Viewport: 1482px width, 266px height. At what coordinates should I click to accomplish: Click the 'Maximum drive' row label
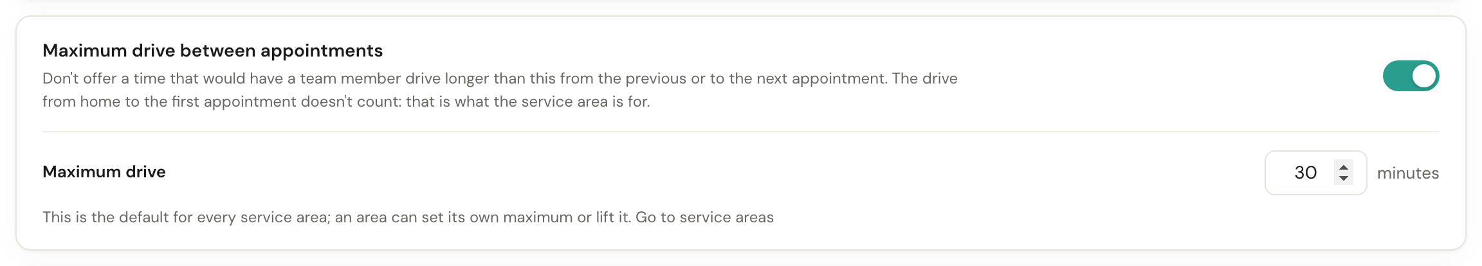[x=104, y=172]
